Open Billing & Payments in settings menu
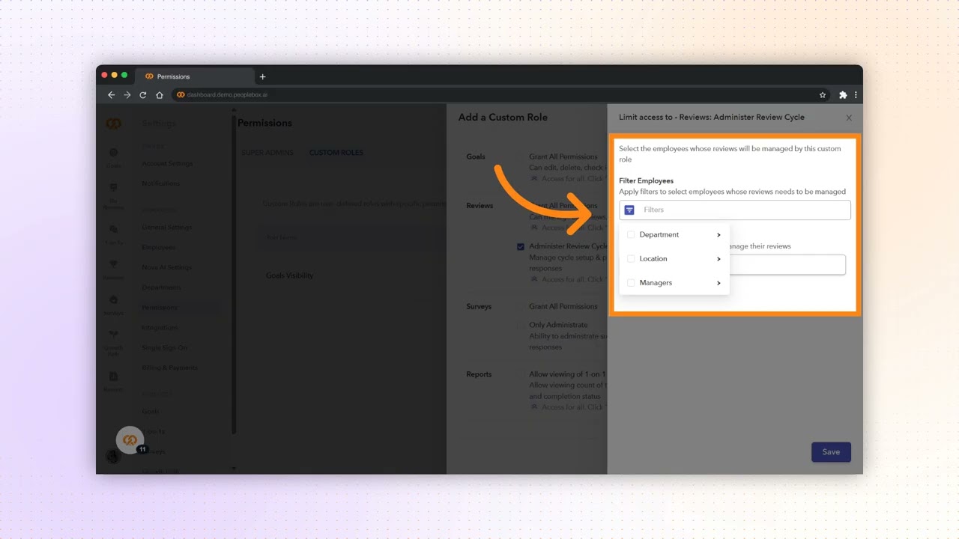This screenshot has width=959, height=539. point(169,368)
